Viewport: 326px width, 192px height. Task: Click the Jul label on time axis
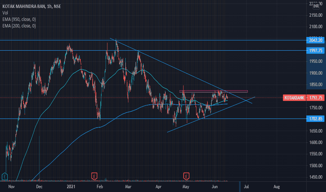pyautogui.click(x=246, y=187)
